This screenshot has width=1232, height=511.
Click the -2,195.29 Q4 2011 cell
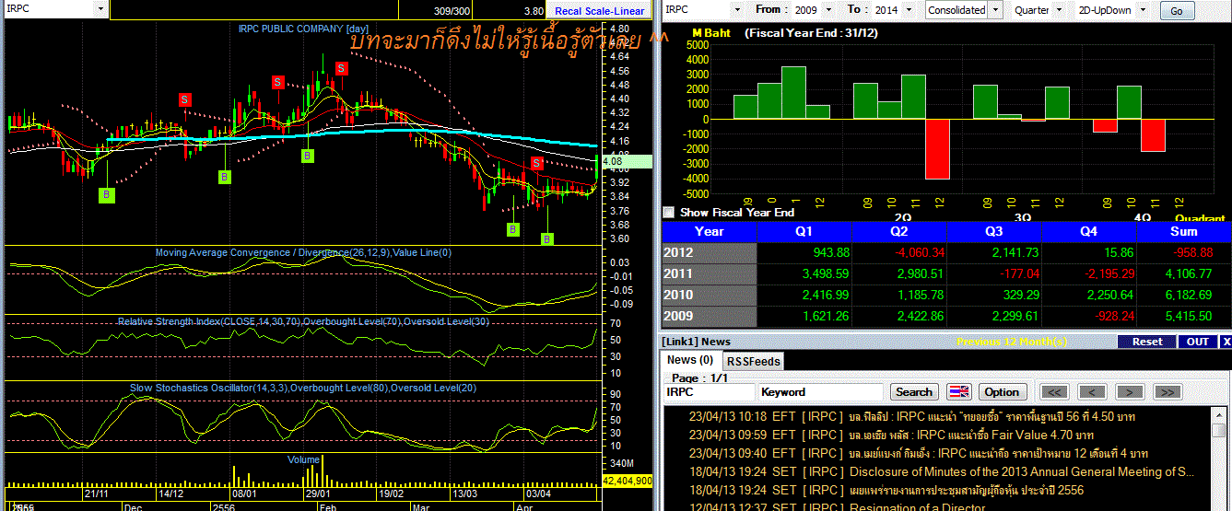pos(1089,273)
